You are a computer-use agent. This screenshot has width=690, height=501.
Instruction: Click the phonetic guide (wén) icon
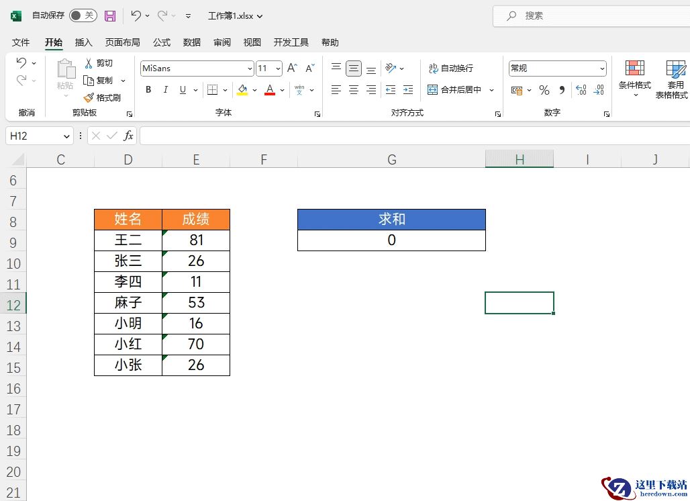pos(299,90)
